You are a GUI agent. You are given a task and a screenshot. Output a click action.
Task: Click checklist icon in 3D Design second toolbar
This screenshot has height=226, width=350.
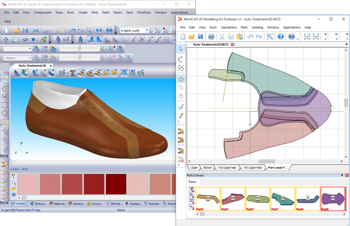click(x=15, y=40)
